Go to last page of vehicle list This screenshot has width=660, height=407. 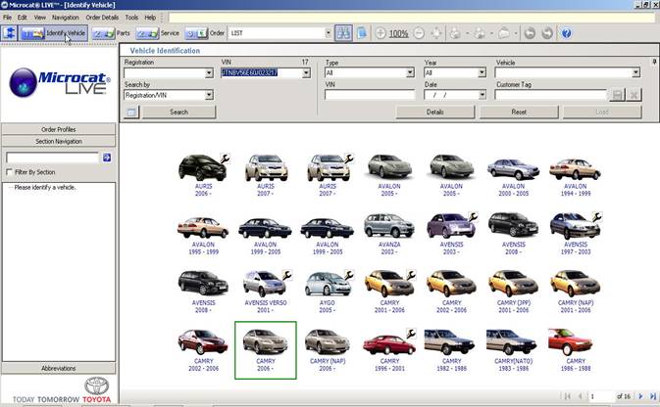[653, 396]
